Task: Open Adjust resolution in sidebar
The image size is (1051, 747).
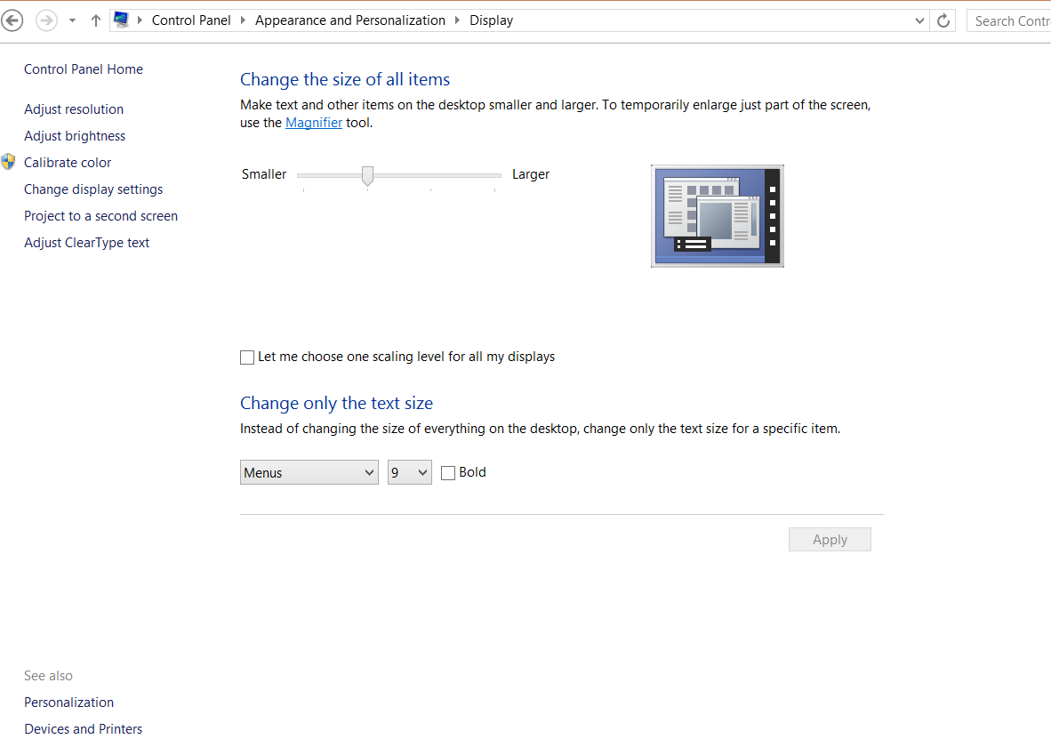Action: [74, 109]
